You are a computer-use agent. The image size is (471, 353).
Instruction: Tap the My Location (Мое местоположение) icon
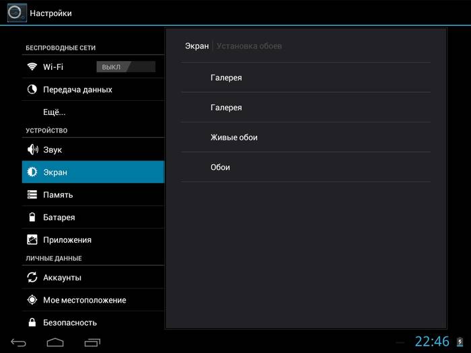pyautogui.click(x=32, y=300)
